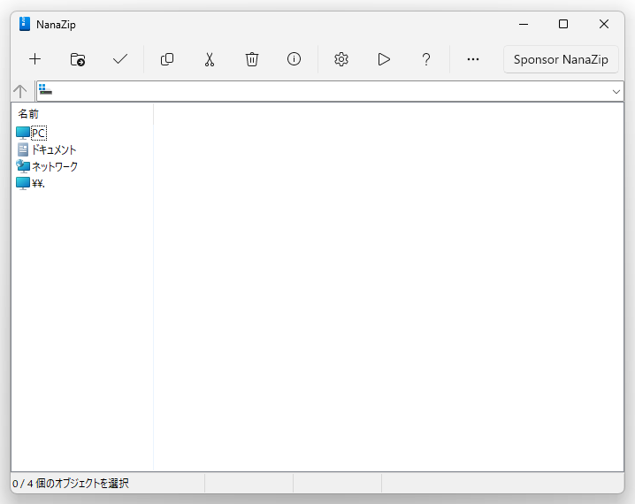Open the More menu (three dots)
This screenshot has width=635, height=504.
coord(473,59)
